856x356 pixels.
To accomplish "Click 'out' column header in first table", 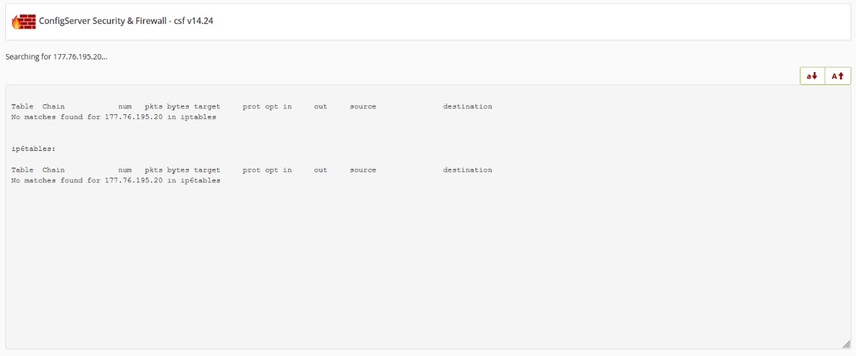I will click(320, 106).
